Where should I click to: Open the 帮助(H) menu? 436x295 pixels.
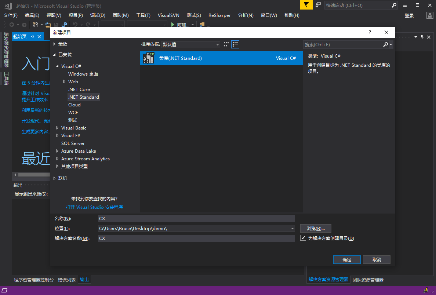(x=292, y=15)
